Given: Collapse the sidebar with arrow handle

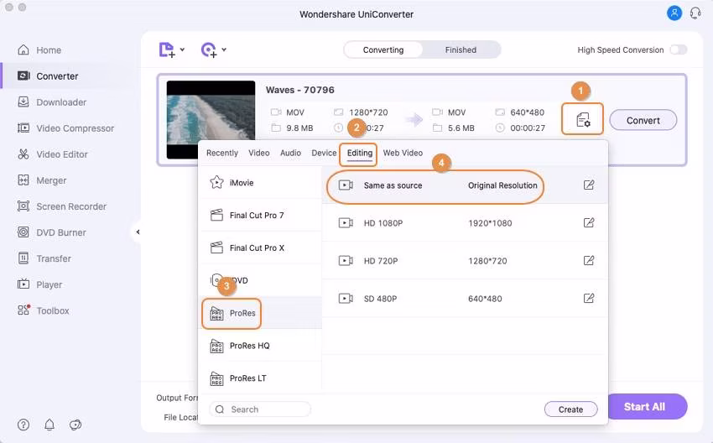Looking at the screenshot, I should [138, 232].
